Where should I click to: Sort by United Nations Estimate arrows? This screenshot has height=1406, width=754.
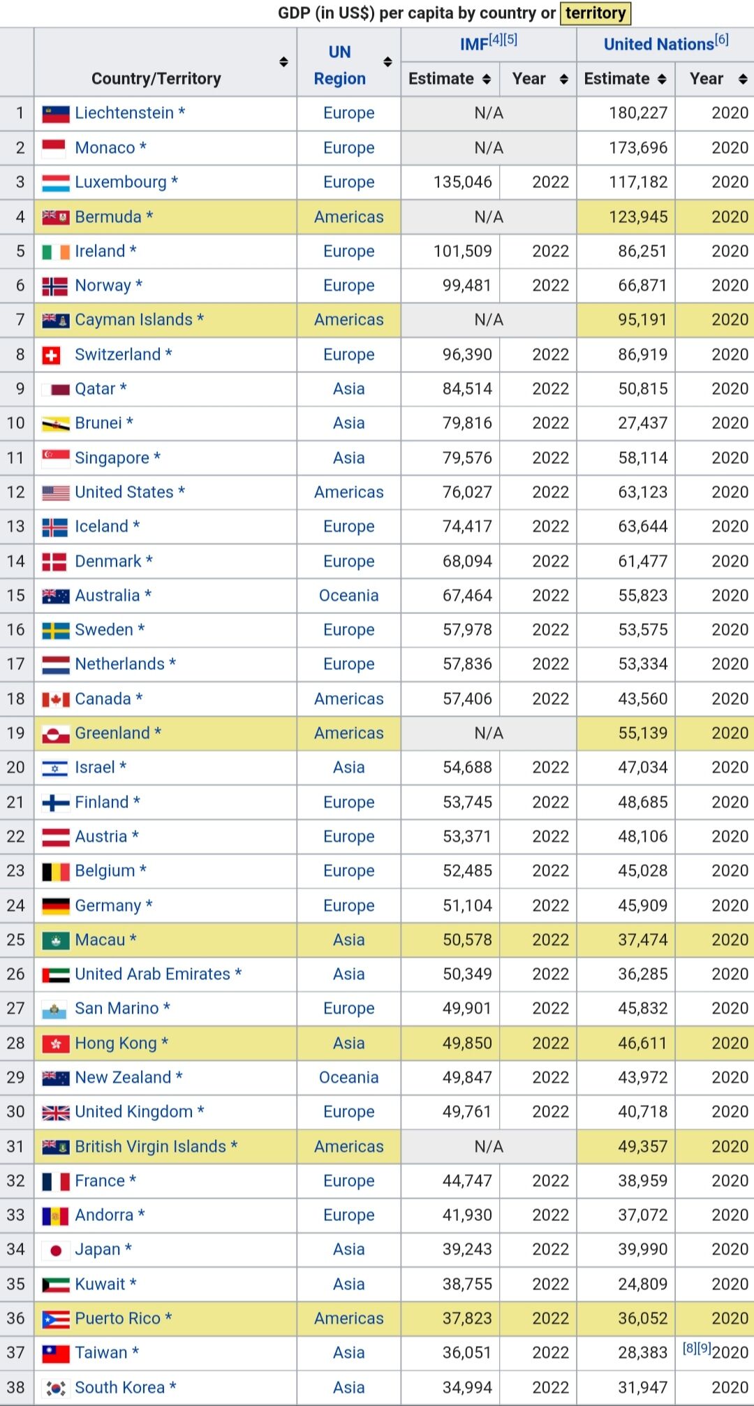(x=662, y=79)
